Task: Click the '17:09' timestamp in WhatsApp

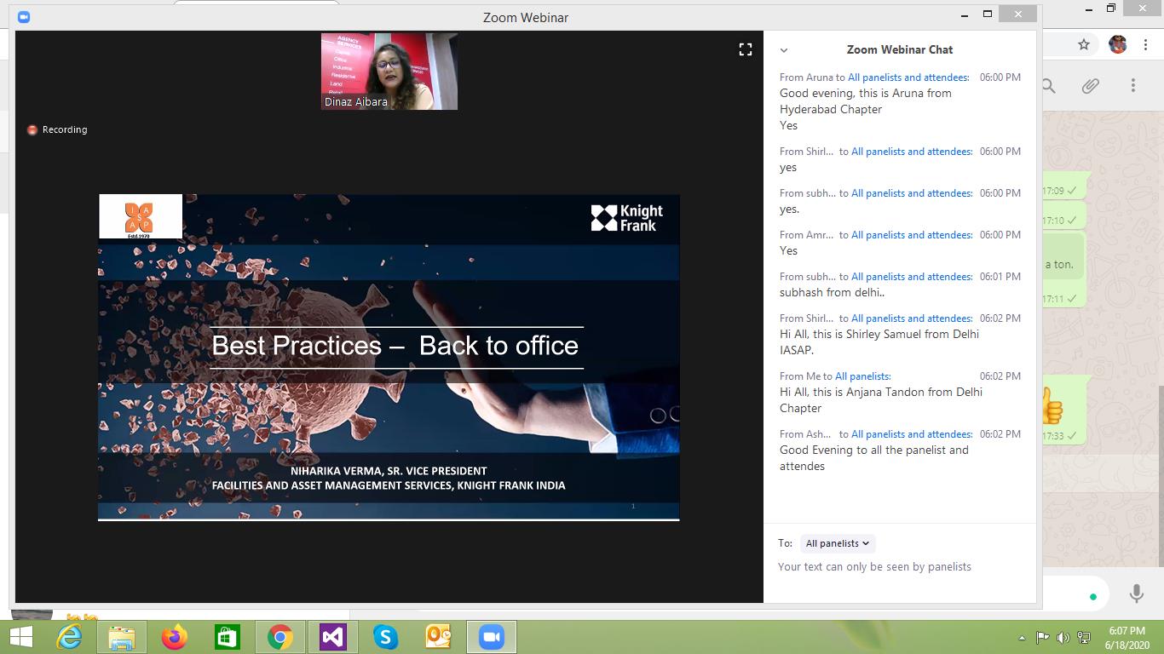Action: 1053,192
